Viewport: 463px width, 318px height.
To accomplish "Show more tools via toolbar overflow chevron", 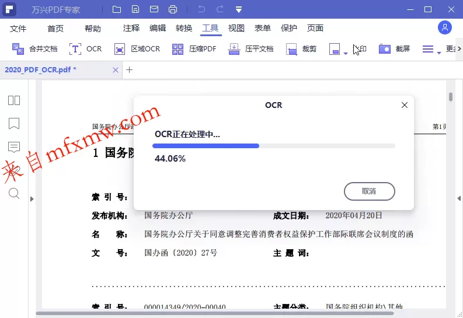I will pos(459,48).
